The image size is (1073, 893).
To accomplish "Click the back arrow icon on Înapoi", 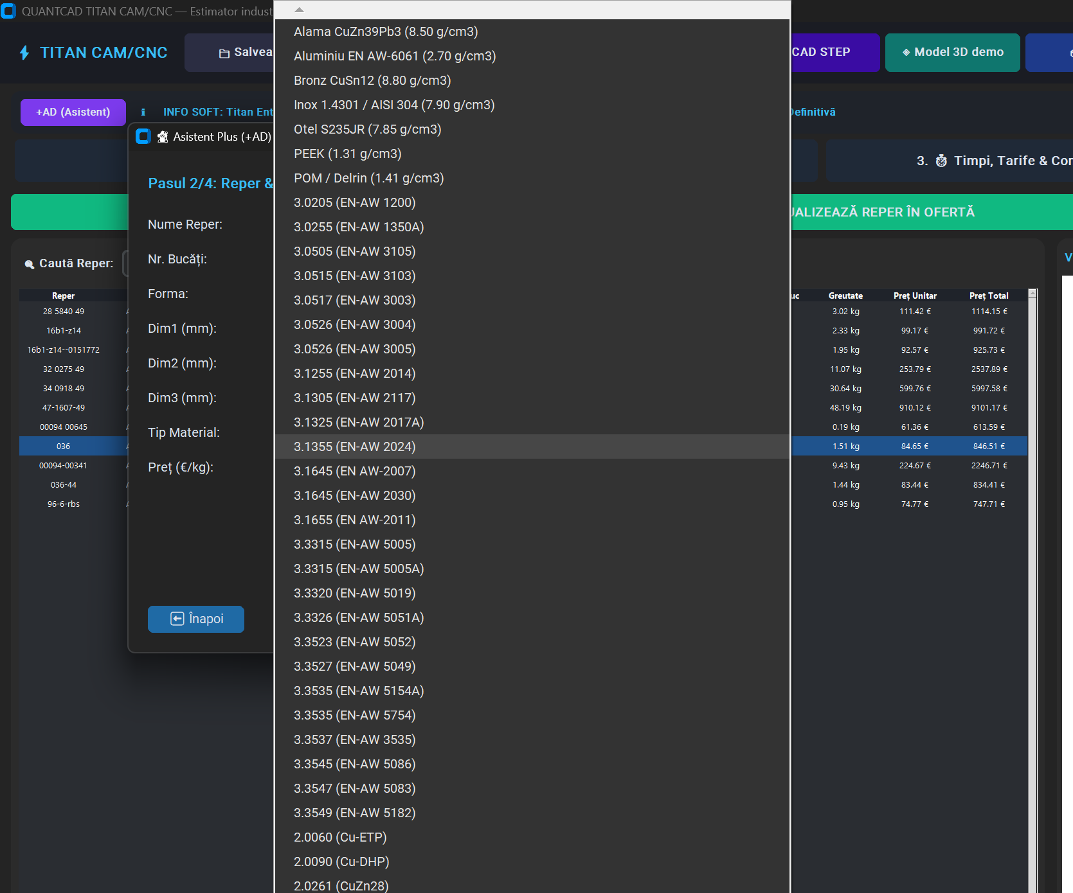I will click(x=177, y=619).
